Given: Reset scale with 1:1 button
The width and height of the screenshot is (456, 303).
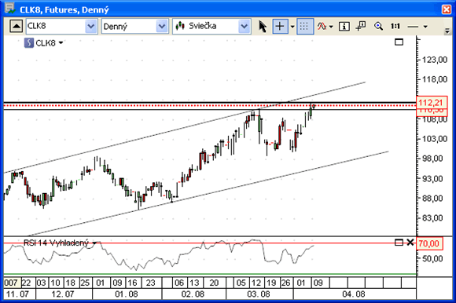Looking at the screenshot, I should click(x=395, y=27).
